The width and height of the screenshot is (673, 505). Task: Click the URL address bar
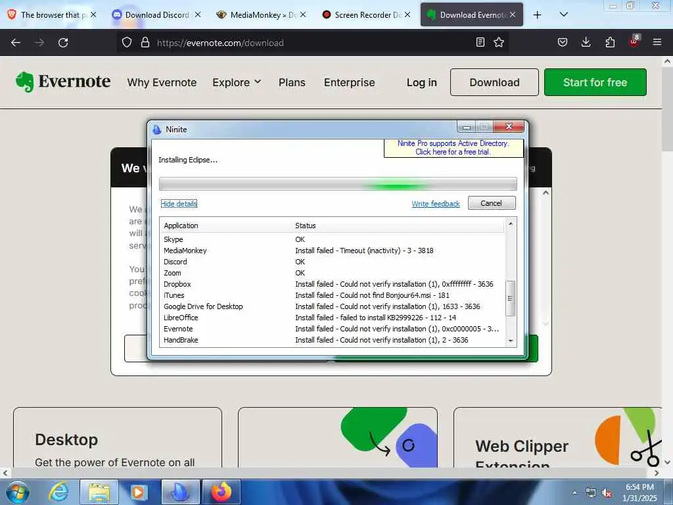tap(313, 43)
